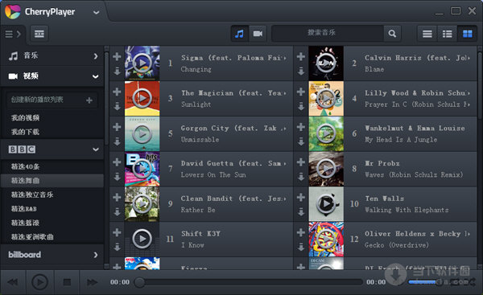This screenshot has width=483, height=295.
Task: Click the play button in bottom bar
Action: click(39, 282)
